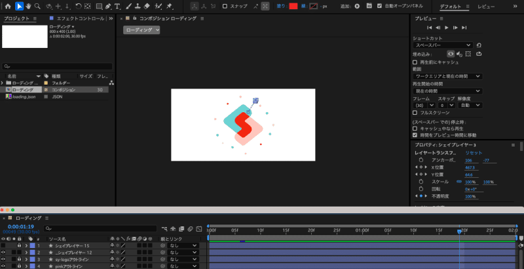The height and width of the screenshot is (269, 524).
Task: Open the ワークエリアと現在の時間 range dropdown
Action: [447, 76]
